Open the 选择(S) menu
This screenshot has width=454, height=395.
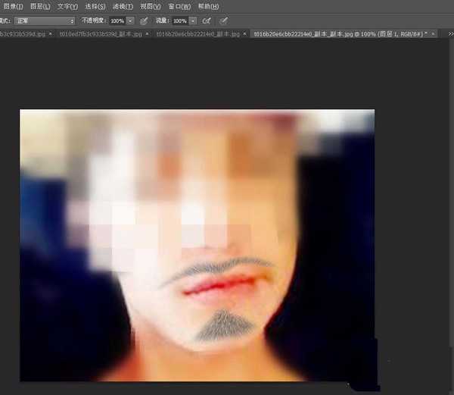pos(96,6)
